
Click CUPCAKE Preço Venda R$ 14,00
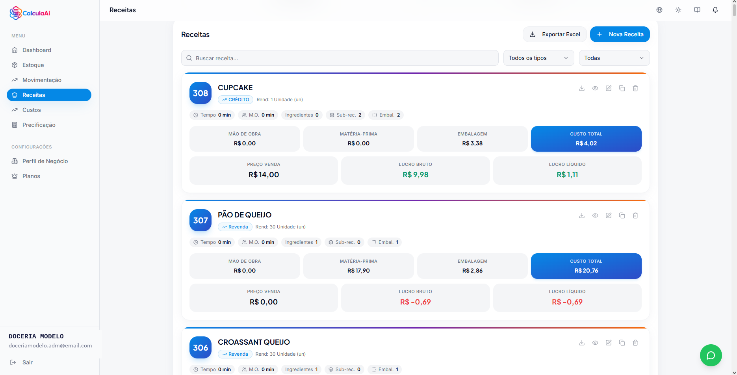[x=264, y=171]
